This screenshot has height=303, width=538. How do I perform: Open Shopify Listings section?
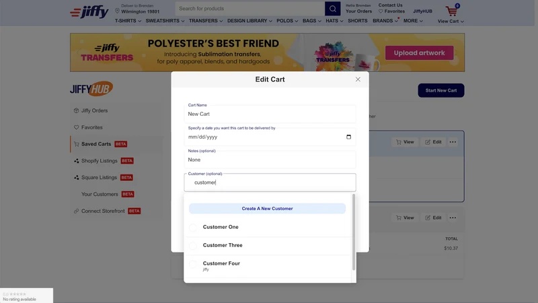(99, 161)
